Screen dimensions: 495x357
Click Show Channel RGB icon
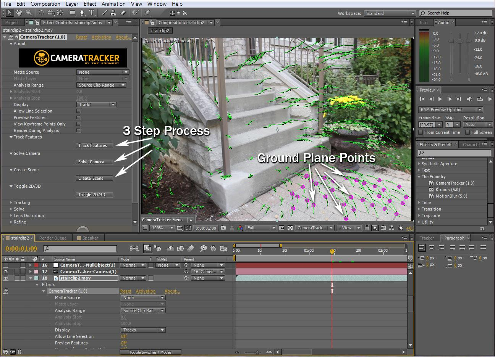pyautogui.click(x=240, y=228)
